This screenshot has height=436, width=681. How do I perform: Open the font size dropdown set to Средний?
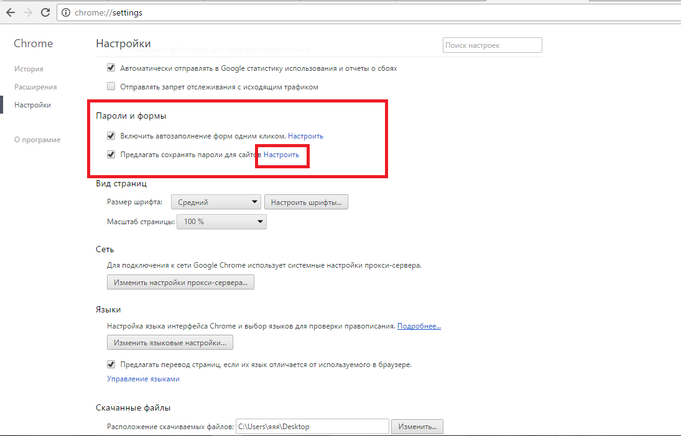[216, 202]
